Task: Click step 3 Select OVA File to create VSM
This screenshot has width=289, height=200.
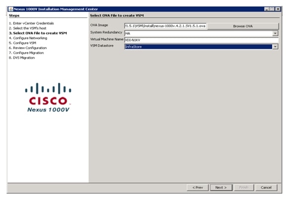Action: 38,33
